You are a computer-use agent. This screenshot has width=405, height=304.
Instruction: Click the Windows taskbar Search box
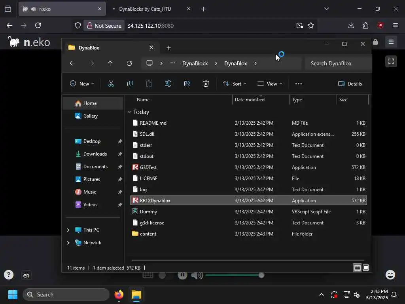[x=66, y=294]
